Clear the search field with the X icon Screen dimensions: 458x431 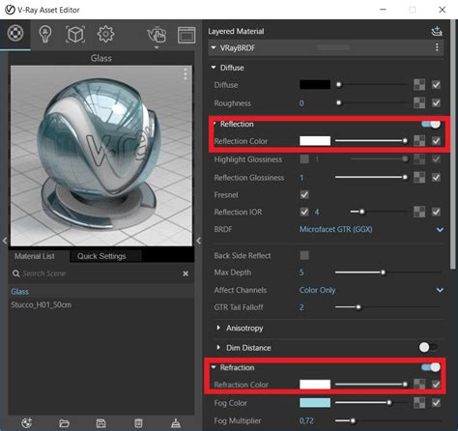(x=186, y=273)
